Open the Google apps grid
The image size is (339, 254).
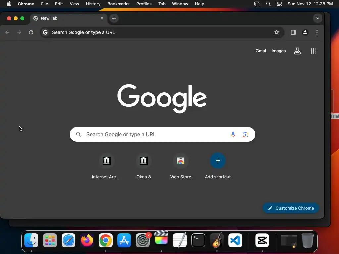click(x=313, y=51)
